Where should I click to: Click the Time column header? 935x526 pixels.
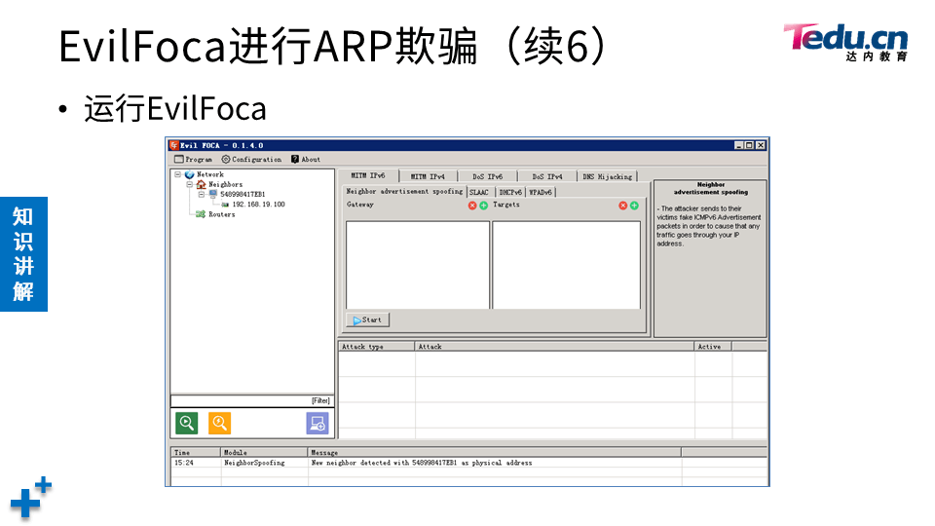196,452
